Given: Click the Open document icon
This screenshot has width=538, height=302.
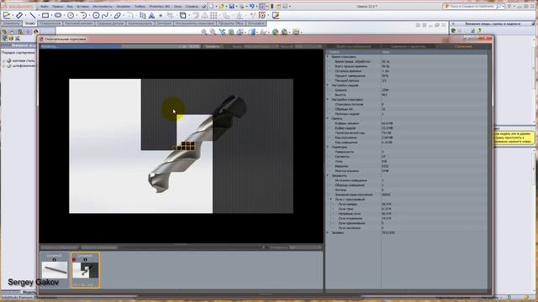Looking at the screenshot, I should click(222, 6).
